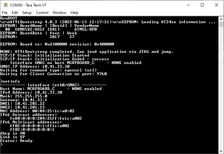Image resolution: width=224 pixels, height=154 pixels.
Task: Click 'GMAC IP Address: 10.41.33.30' line
Action: (35, 66)
